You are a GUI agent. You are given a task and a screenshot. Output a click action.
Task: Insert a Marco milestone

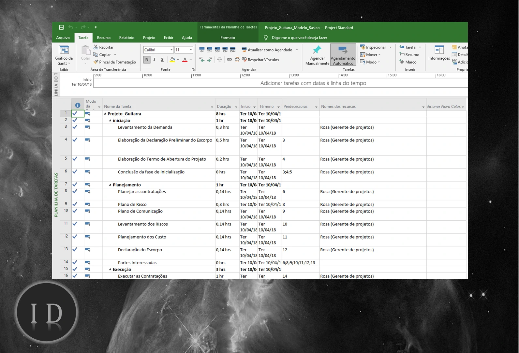(408, 62)
